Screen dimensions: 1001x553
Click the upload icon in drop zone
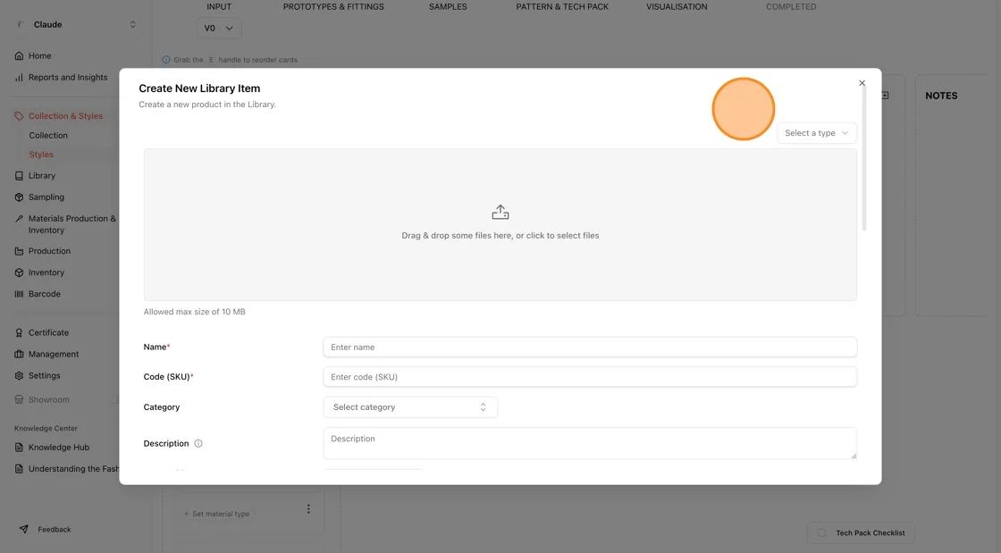point(500,212)
